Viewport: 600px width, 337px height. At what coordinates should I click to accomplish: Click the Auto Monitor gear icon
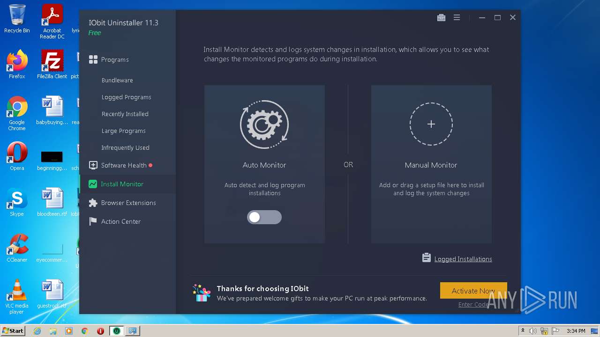tap(264, 125)
